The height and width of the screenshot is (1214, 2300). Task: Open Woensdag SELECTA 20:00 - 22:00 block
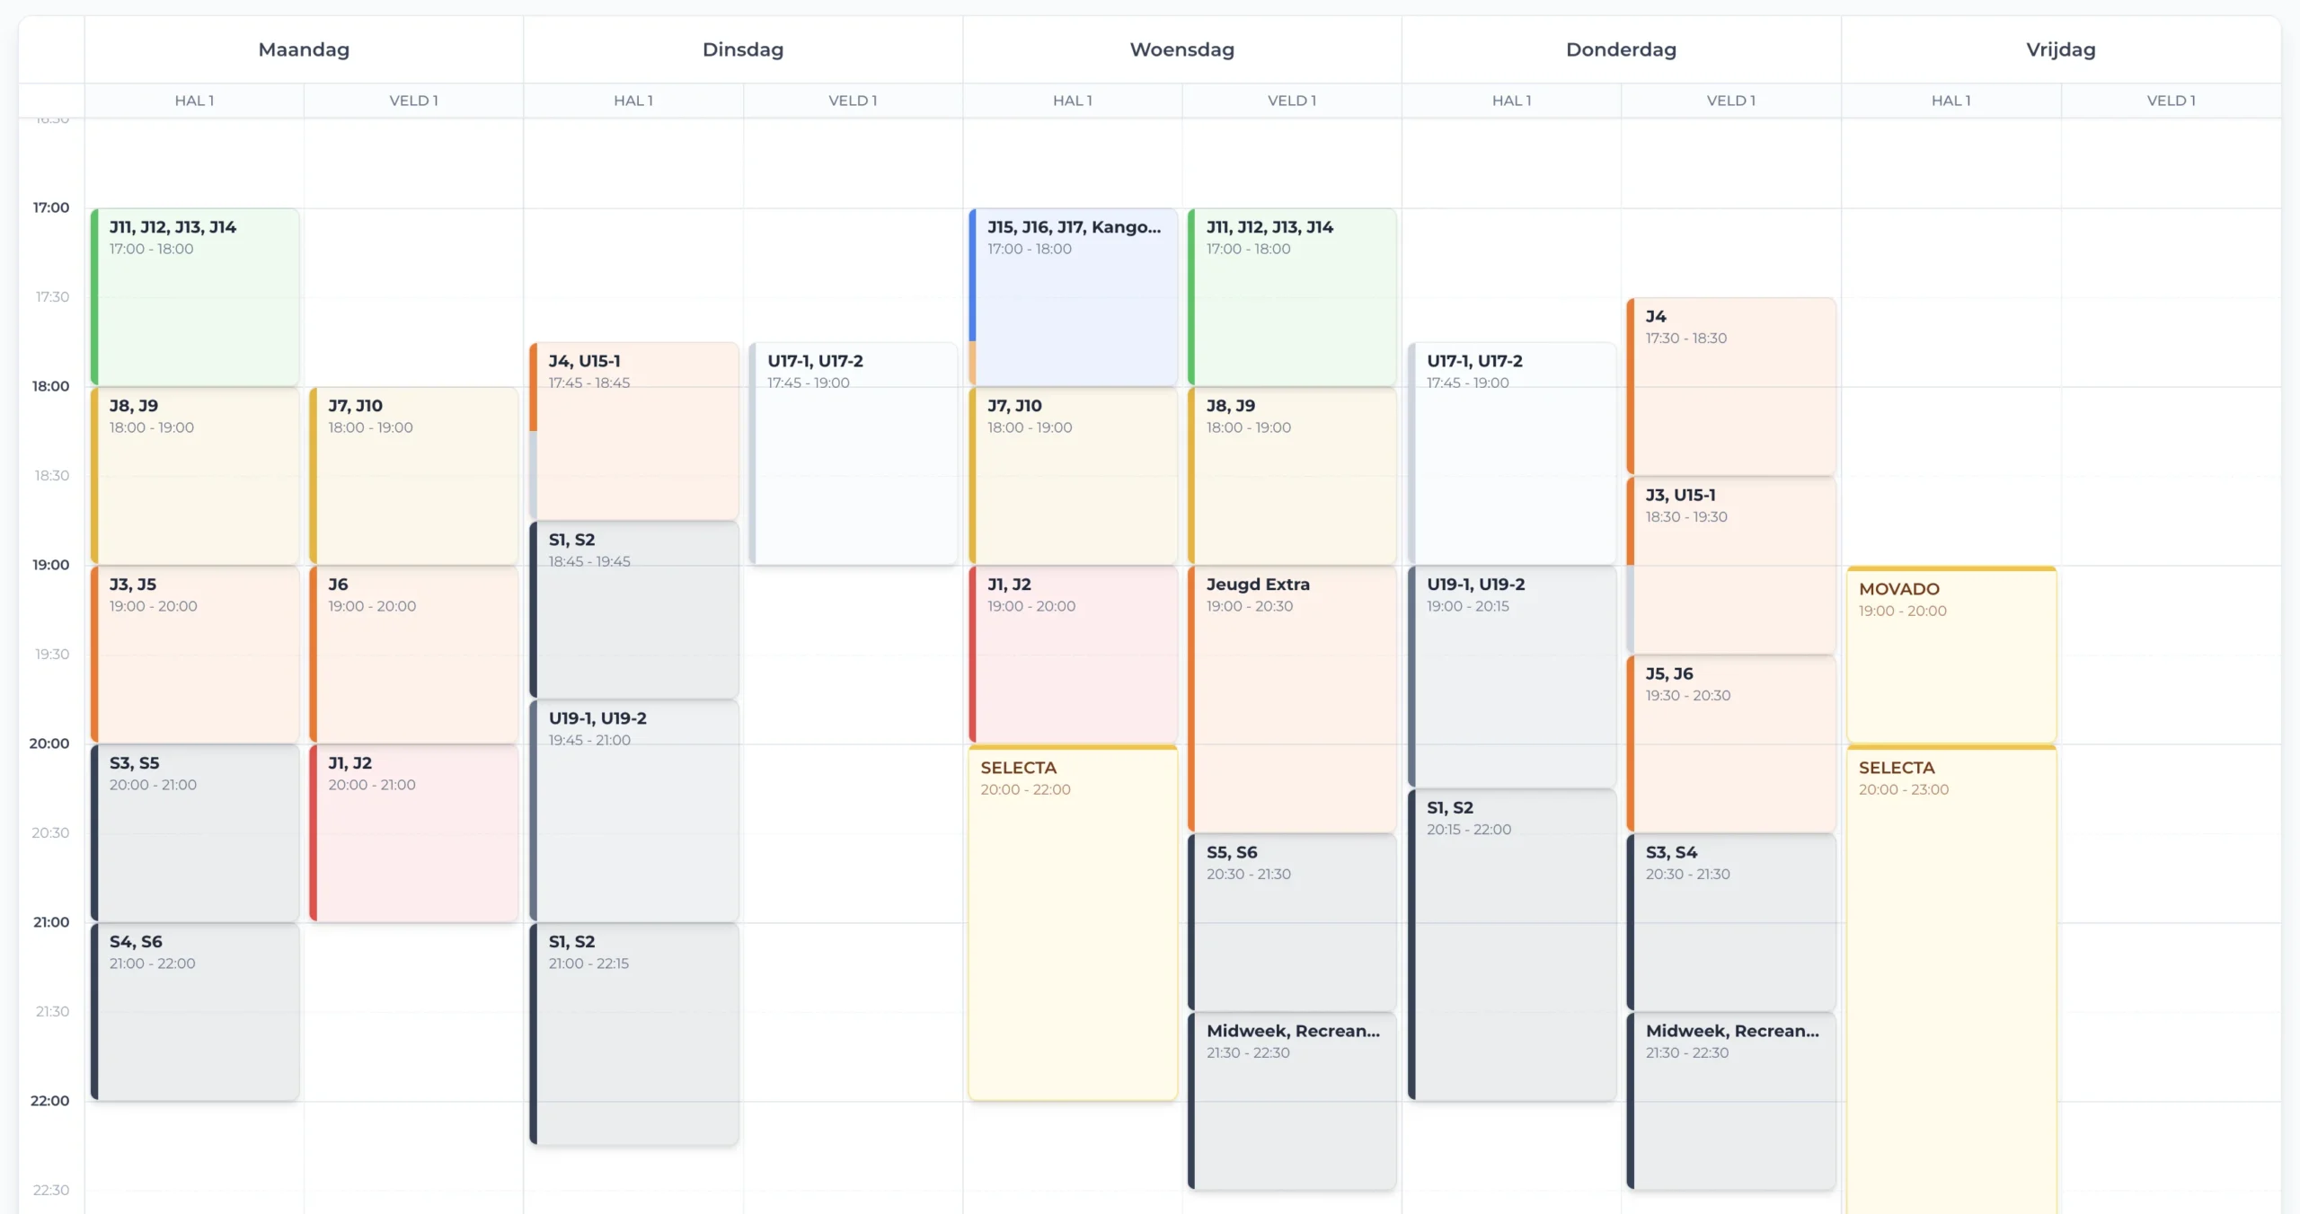click(x=1073, y=922)
